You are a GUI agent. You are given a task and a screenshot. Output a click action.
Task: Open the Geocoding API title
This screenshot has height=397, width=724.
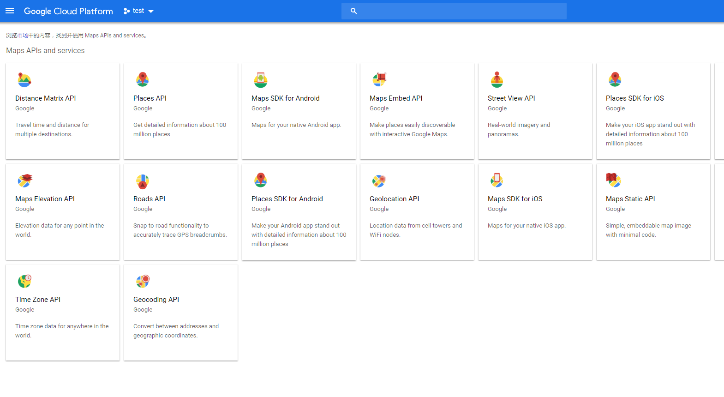156,300
